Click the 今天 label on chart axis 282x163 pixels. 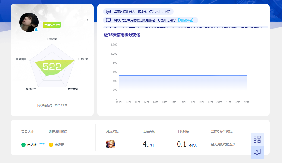click(247, 102)
